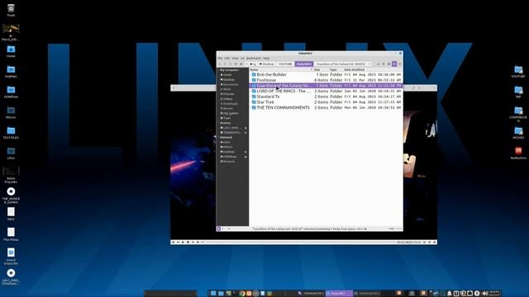Go back in the file manager toolbar

point(220,64)
